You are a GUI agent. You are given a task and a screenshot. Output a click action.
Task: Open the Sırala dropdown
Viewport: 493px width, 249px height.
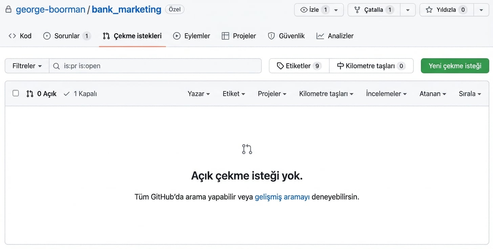tap(470, 94)
